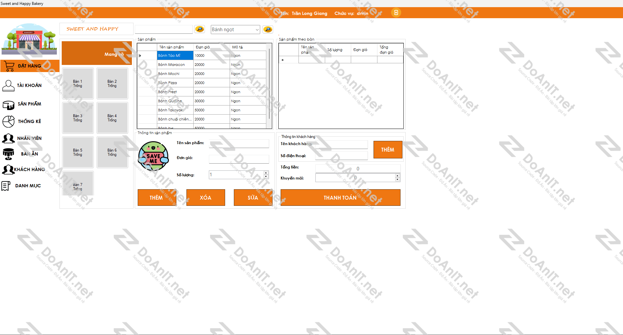Click the Số điện thoại input field

pyautogui.click(x=341, y=156)
